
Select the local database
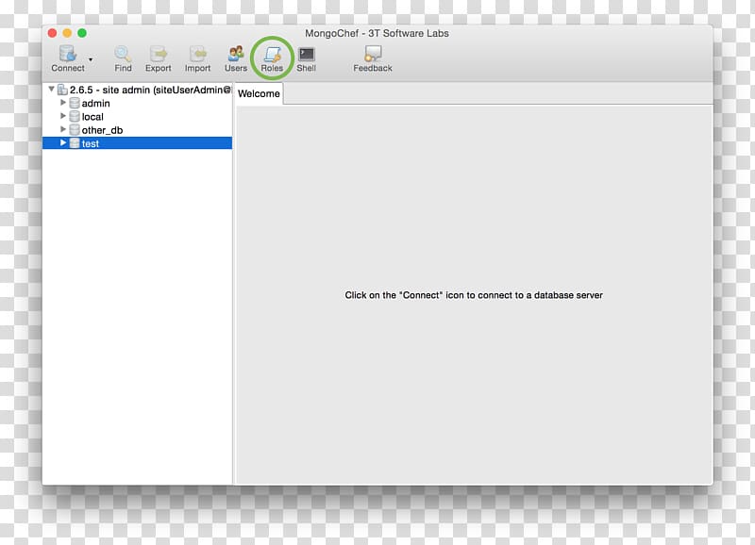[92, 117]
